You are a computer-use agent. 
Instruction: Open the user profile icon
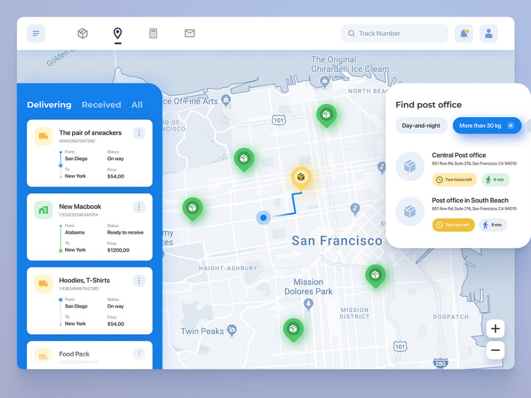pyautogui.click(x=489, y=33)
